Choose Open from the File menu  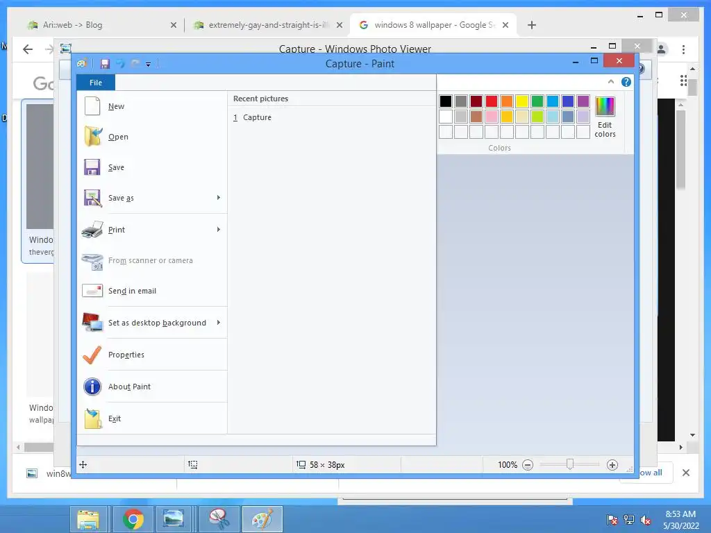tap(152, 137)
